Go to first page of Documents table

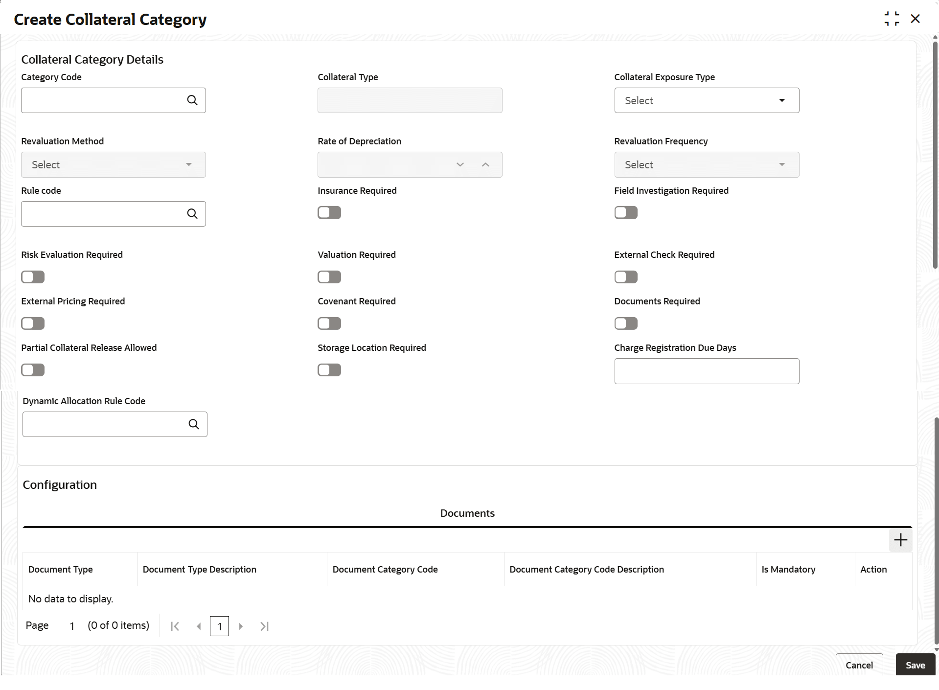click(175, 626)
